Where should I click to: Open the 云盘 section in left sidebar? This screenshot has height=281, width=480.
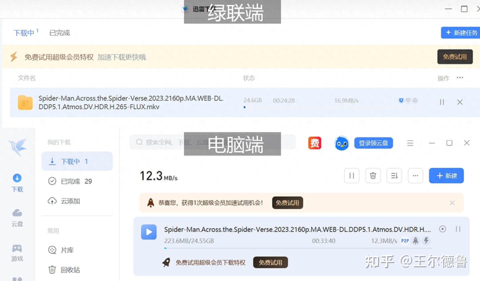[x=17, y=218]
